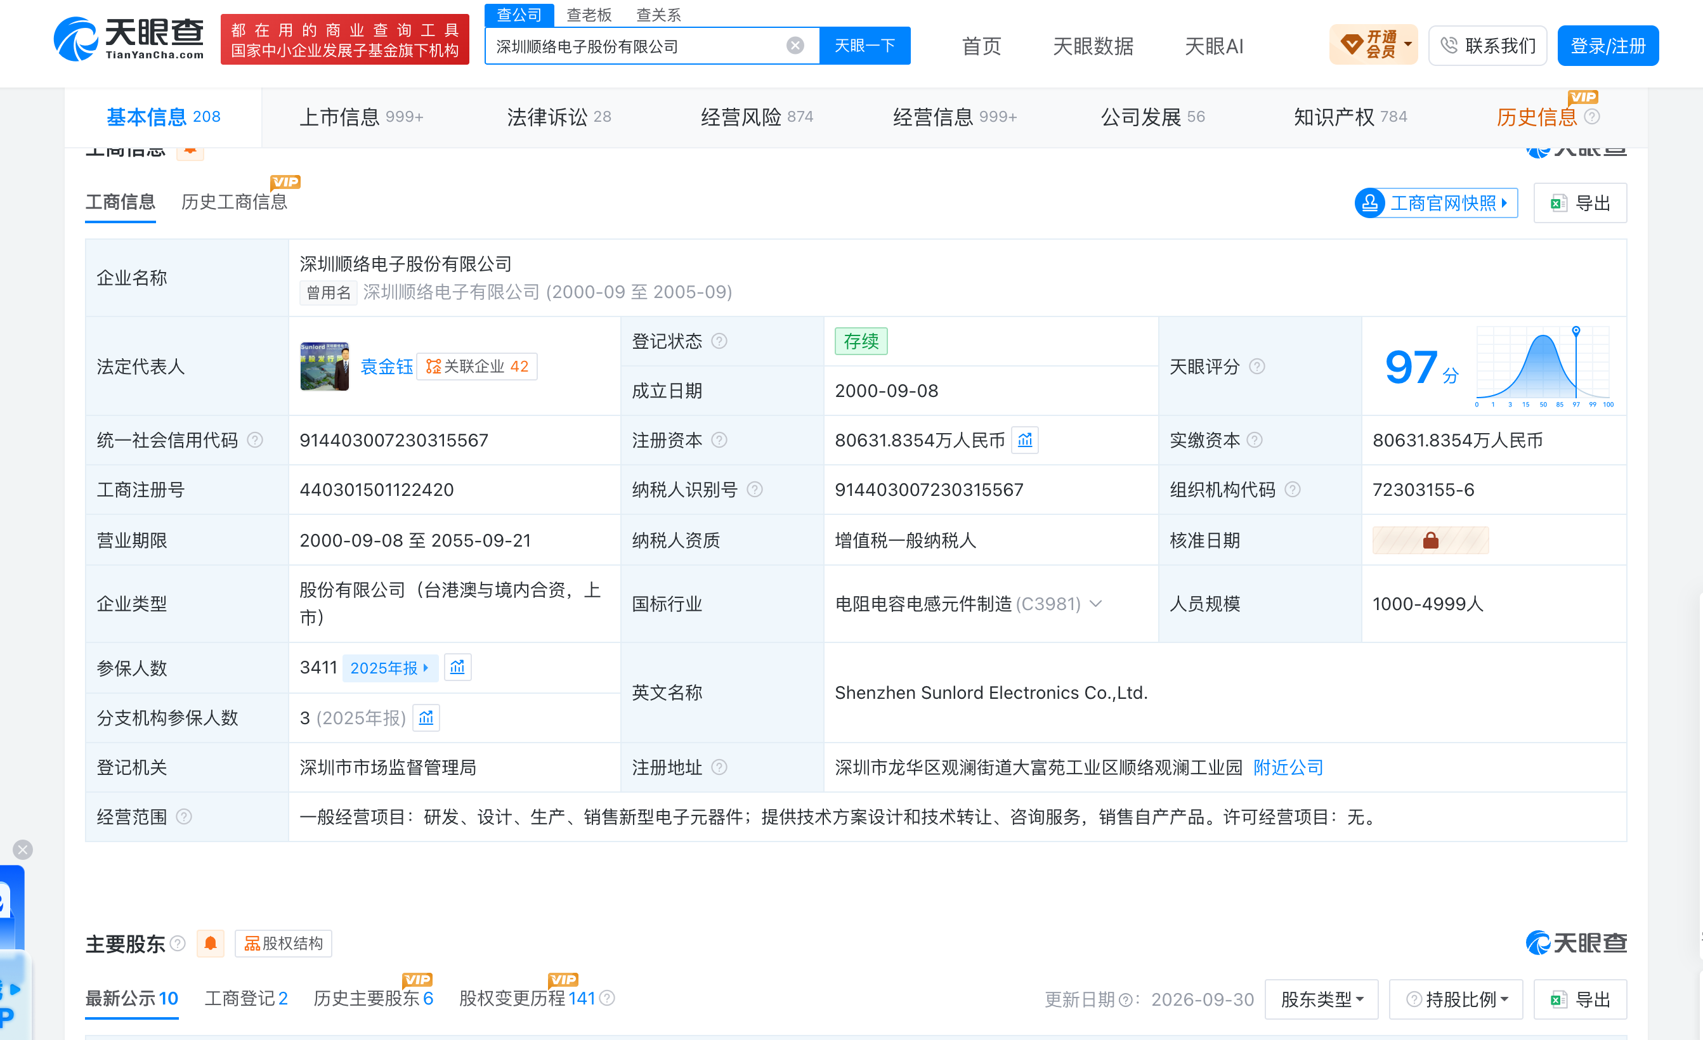Click 联系我们 contact button
This screenshot has height=1040, width=1703.
(x=1487, y=46)
